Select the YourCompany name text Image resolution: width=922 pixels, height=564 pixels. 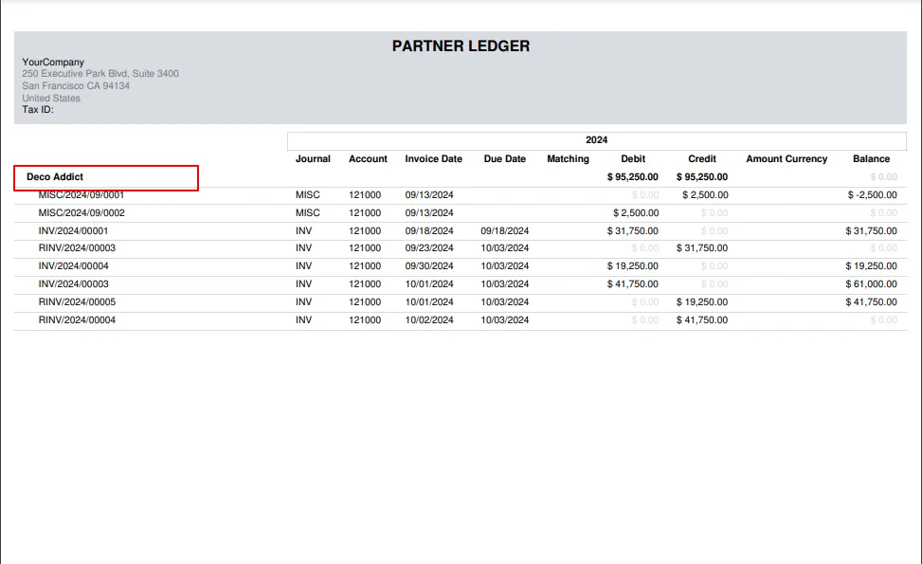tap(53, 62)
